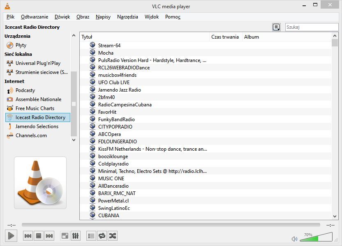The width and height of the screenshot is (342, 246).
Task: Click the sidebar scroll down arrow
Action: tap(74, 140)
